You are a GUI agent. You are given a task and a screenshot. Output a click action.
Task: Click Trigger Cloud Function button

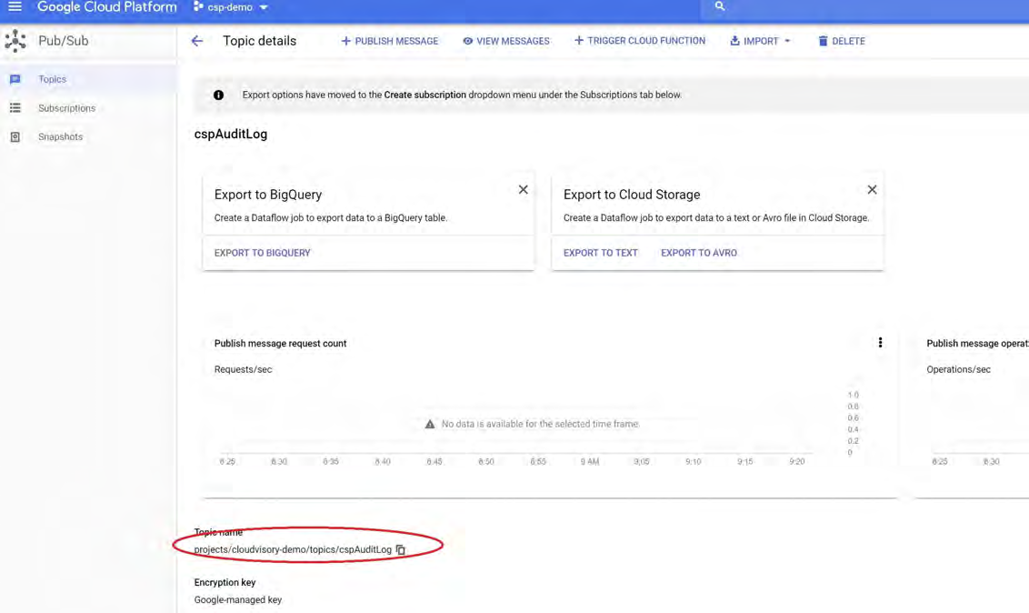point(640,41)
